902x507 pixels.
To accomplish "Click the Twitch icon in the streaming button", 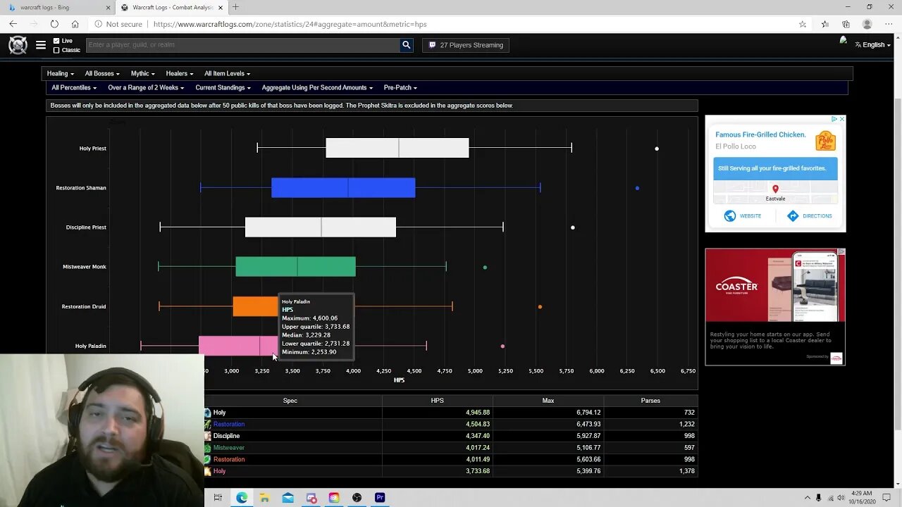I will pyautogui.click(x=433, y=45).
